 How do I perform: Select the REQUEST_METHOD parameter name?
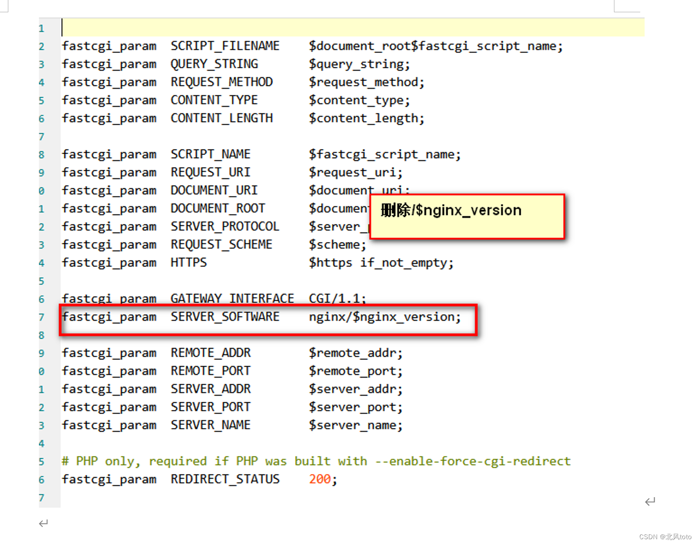click(x=221, y=82)
